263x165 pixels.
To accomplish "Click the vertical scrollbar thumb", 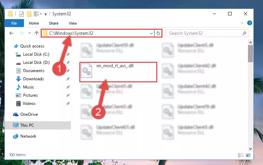I will (x=250, y=54).
